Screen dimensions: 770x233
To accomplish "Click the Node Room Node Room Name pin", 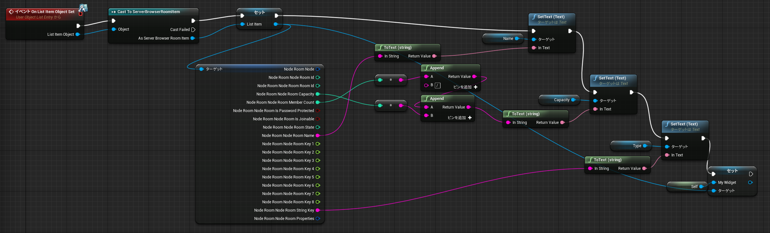I will coord(318,136).
